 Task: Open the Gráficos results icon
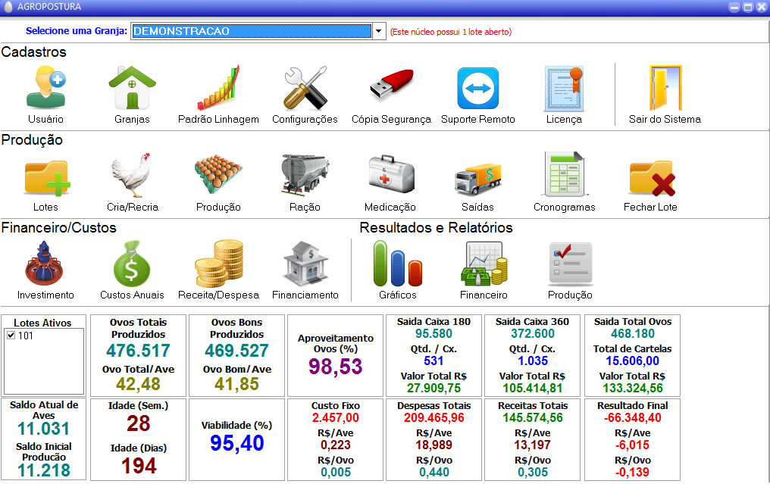(397, 263)
